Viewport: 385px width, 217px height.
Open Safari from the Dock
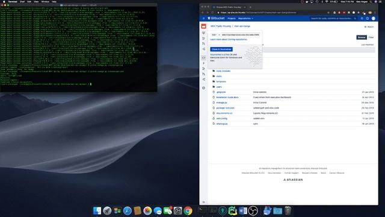[x=128, y=211]
